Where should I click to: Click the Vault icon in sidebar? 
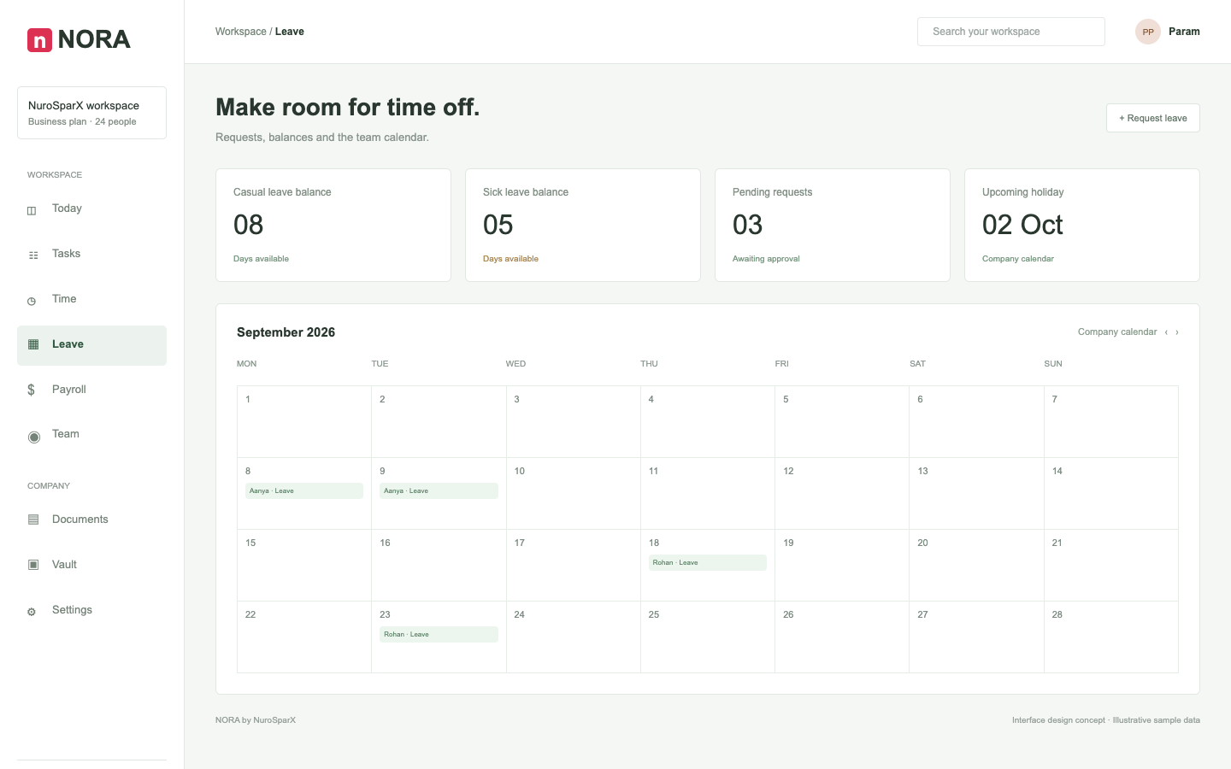pos(33,565)
